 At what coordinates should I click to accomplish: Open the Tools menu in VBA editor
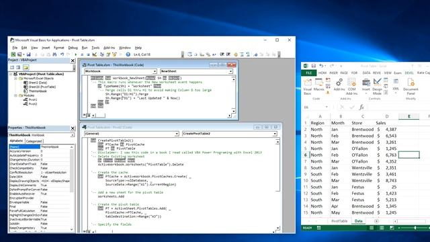(95, 48)
